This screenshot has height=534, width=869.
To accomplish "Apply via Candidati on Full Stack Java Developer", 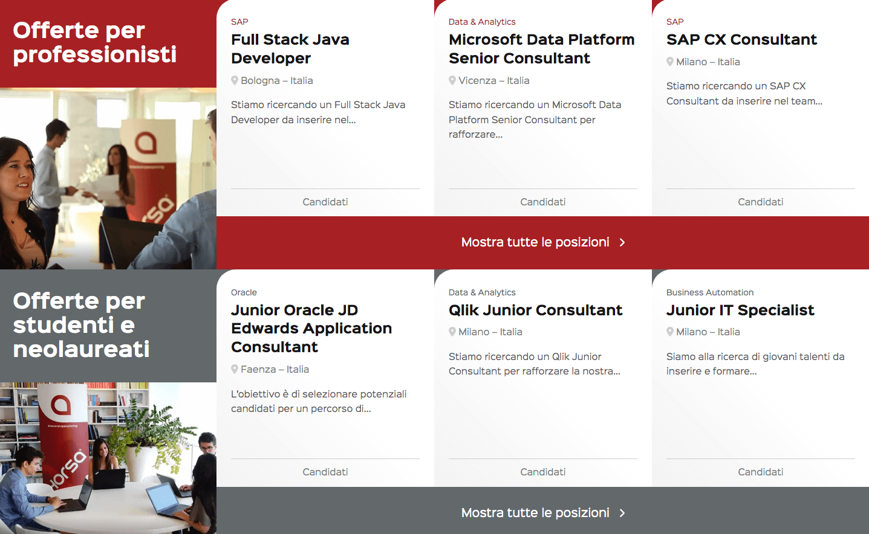I will [x=325, y=202].
